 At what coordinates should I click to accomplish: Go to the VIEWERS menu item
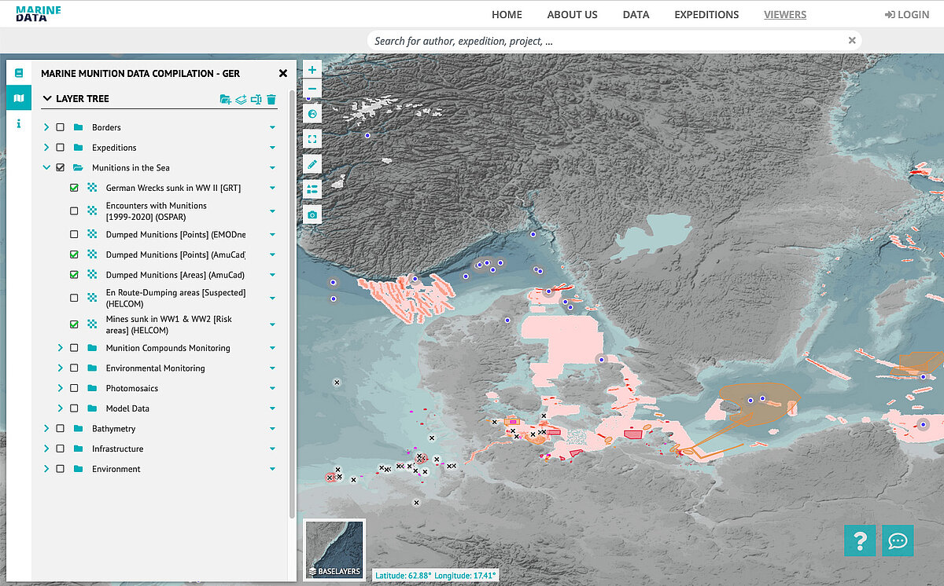[784, 14]
